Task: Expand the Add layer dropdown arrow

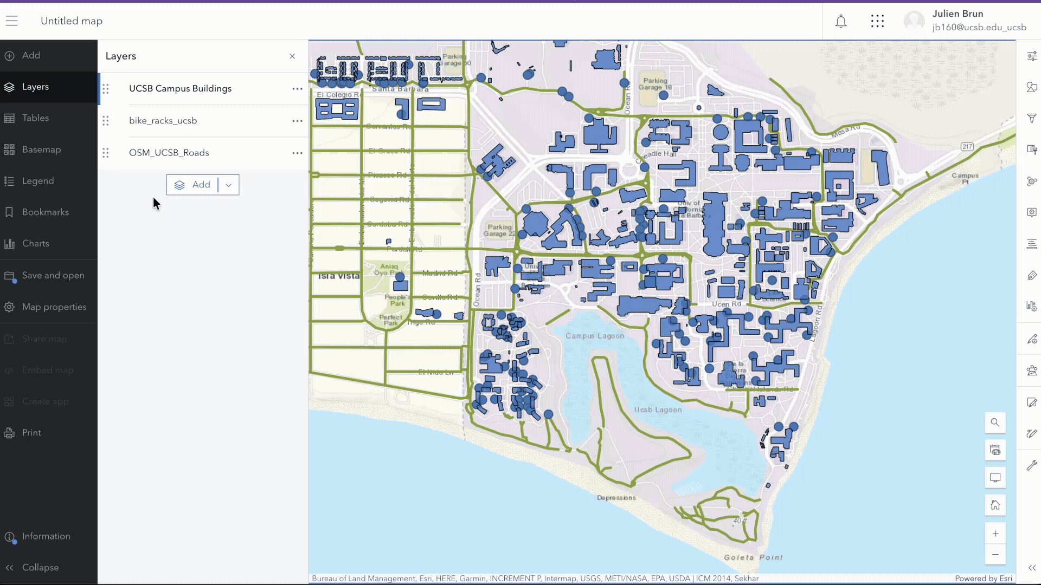Action: point(228,185)
